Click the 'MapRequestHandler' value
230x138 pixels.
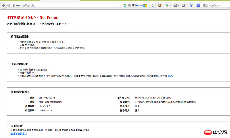[51, 102]
